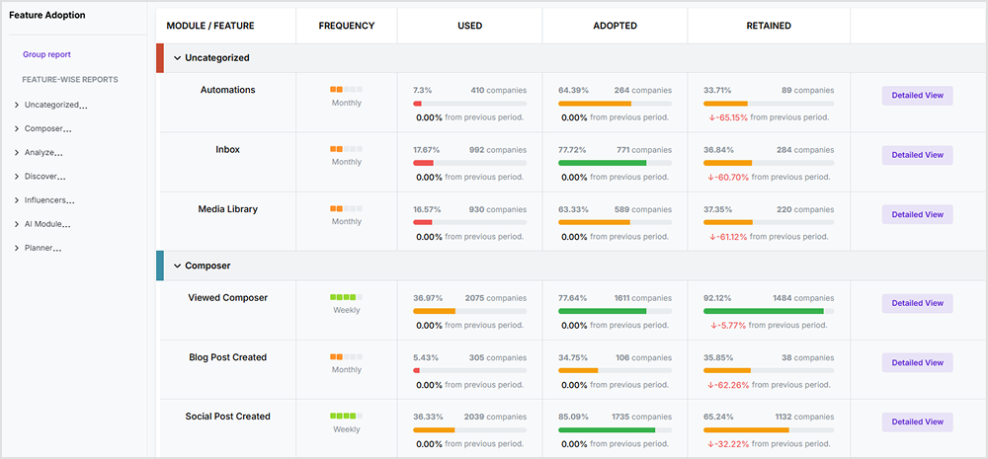988x459 pixels.
Task: Expand the Planner sidebar chevron
Action: (17, 249)
